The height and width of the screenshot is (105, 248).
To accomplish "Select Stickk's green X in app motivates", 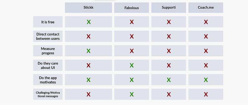I will click(89, 80).
